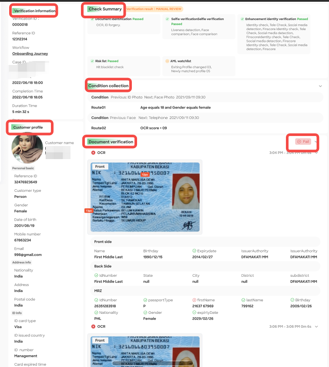Click the ID number value 'Management'
The height and width of the screenshot is (367, 329).
tap(26, 356)
